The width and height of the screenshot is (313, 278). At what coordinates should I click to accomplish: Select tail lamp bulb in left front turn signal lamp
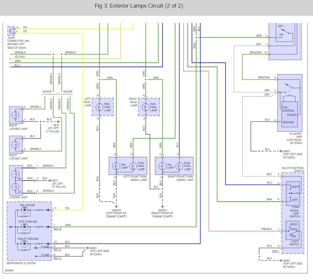[x=116, y=166]
